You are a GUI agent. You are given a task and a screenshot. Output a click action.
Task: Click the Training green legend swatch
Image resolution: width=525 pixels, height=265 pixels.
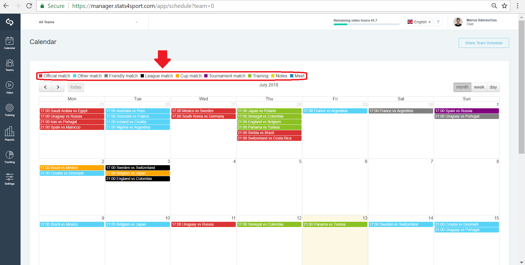pos(250,76)
